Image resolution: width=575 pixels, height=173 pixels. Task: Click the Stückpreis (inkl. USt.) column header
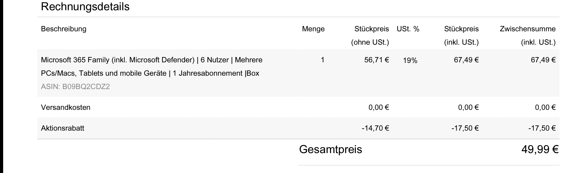tap(461, 35)
